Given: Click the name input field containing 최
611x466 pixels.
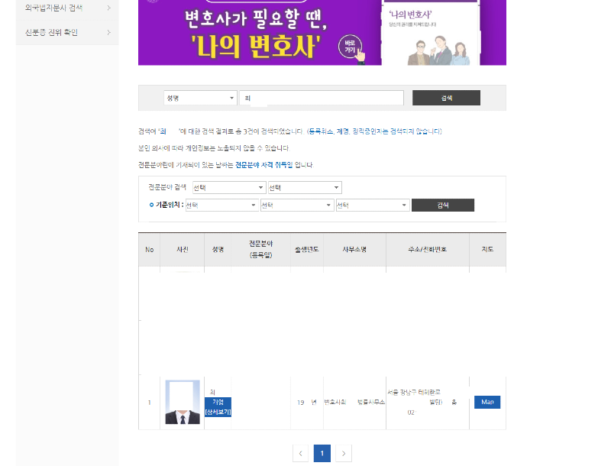Looking at the screenshot, I should [x=321, y=98].
